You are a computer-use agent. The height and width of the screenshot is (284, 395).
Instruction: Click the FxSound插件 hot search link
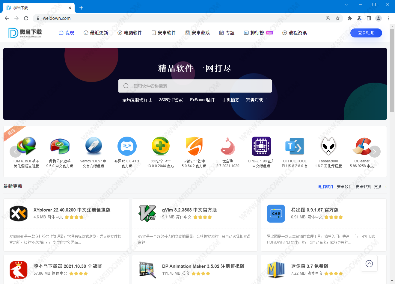(x=202, y=100)
